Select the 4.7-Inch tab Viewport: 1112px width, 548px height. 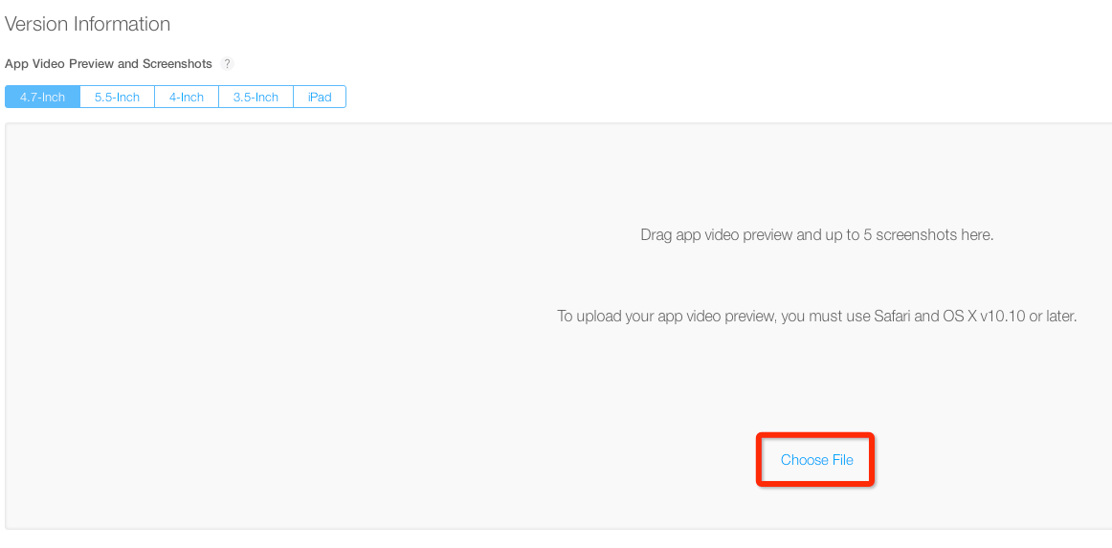tap(42, 98)
